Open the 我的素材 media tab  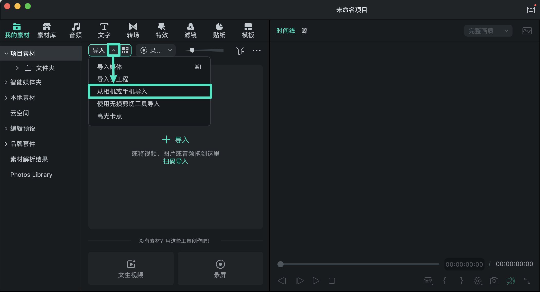point(17,31)
